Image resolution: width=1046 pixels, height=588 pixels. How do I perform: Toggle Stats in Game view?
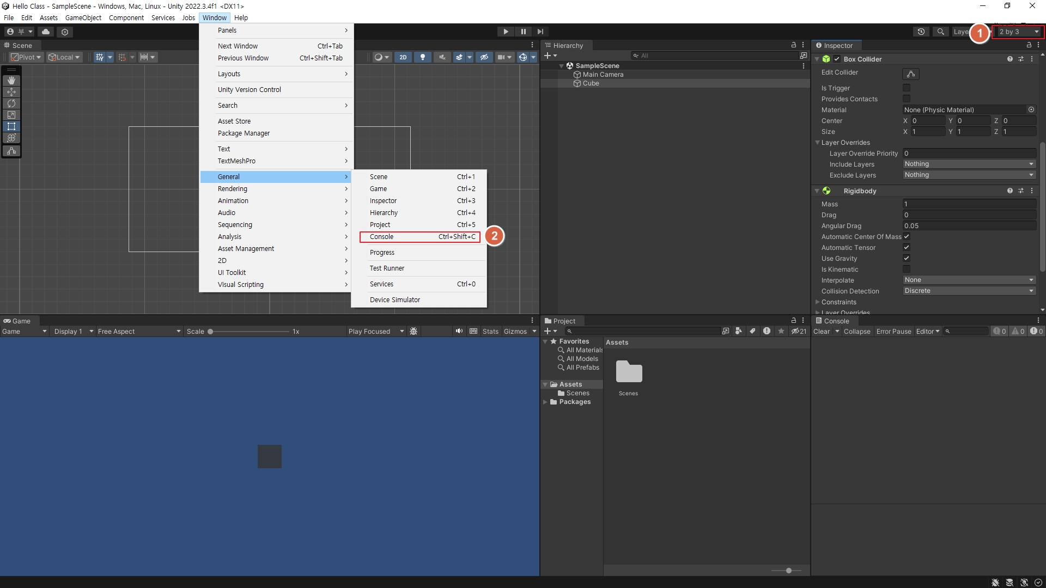490,331
